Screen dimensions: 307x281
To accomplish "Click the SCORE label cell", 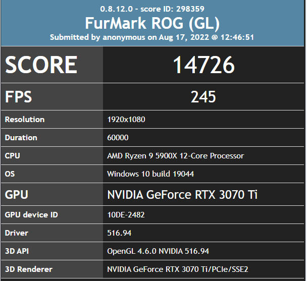I will pos(52,65).
